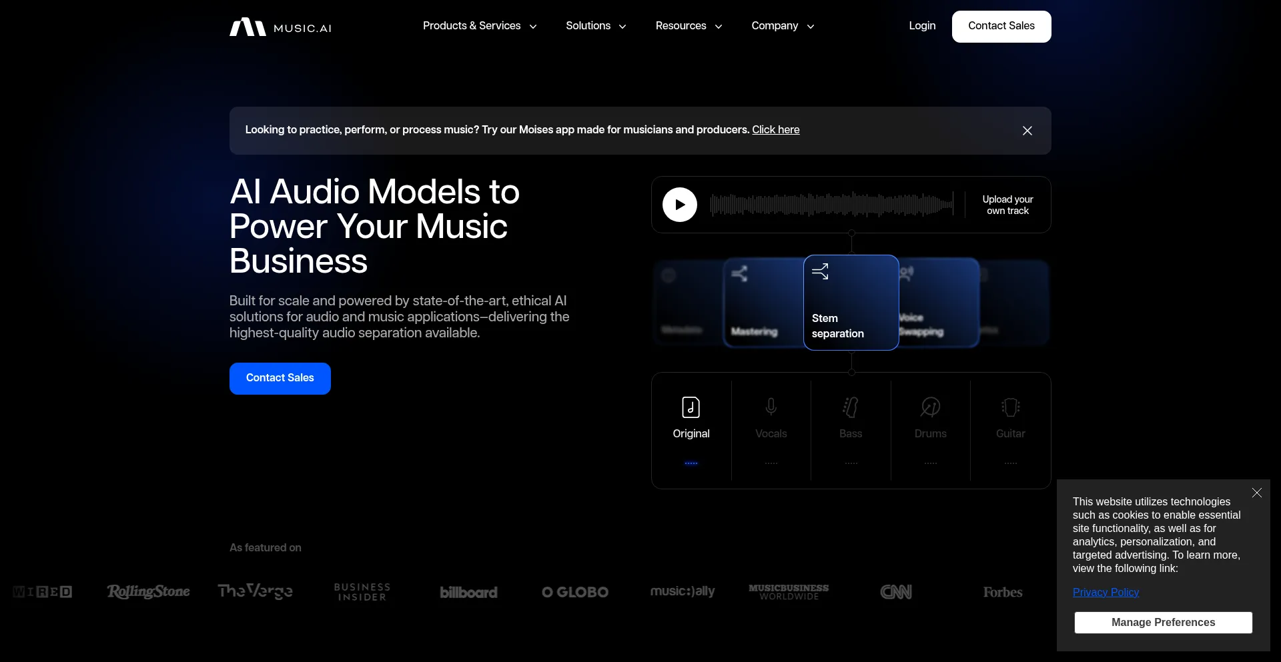Viewport: 1281px width, 662px height.
Task: Select the Original track icon
Action: (x=691, y=407)
